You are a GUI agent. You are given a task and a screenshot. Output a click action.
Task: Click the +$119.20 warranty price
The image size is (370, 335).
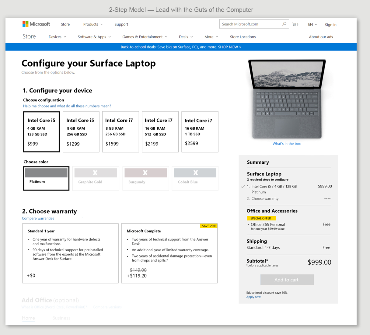pos(137,276)
